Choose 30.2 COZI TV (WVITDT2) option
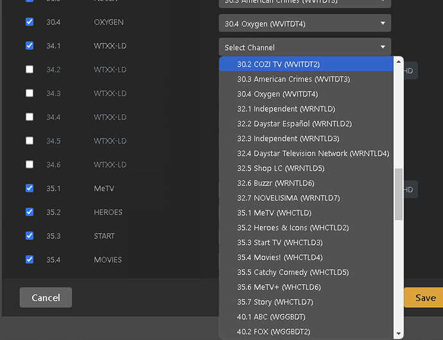Screen dimensions: 443x340 pos(278,64)
